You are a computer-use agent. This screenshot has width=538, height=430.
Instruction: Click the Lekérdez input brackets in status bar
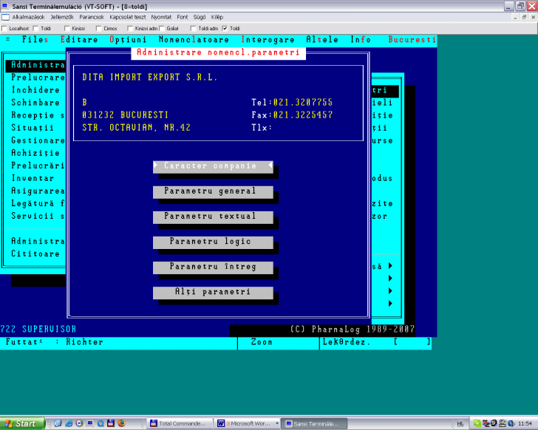point(412,342)
